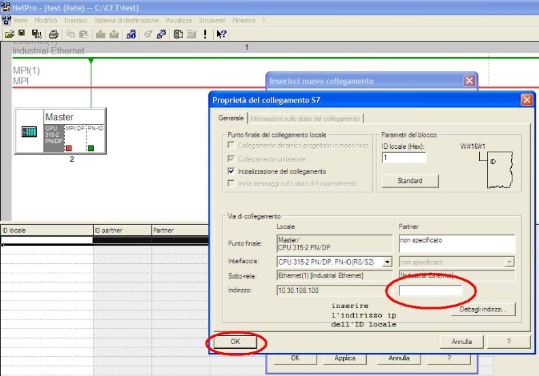This screenshot has width=539, height=376.
Task: Open the partner Interfaccia dropdown
Action: coord(510,262)
